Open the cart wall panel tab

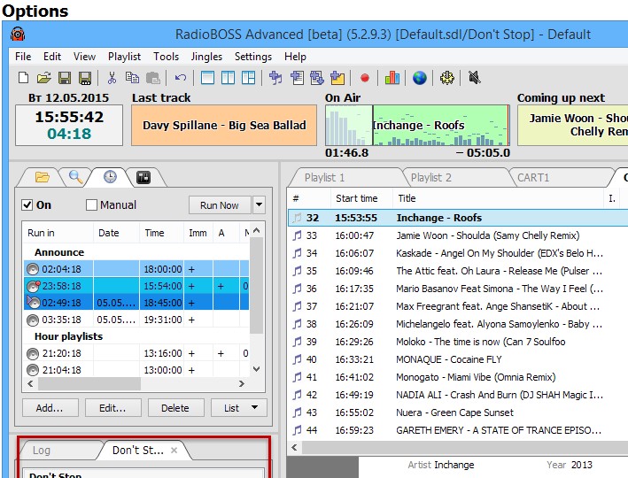coord(143,177)
